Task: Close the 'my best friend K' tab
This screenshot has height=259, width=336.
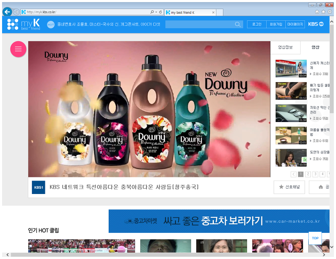Action: [x=213, y=12]
